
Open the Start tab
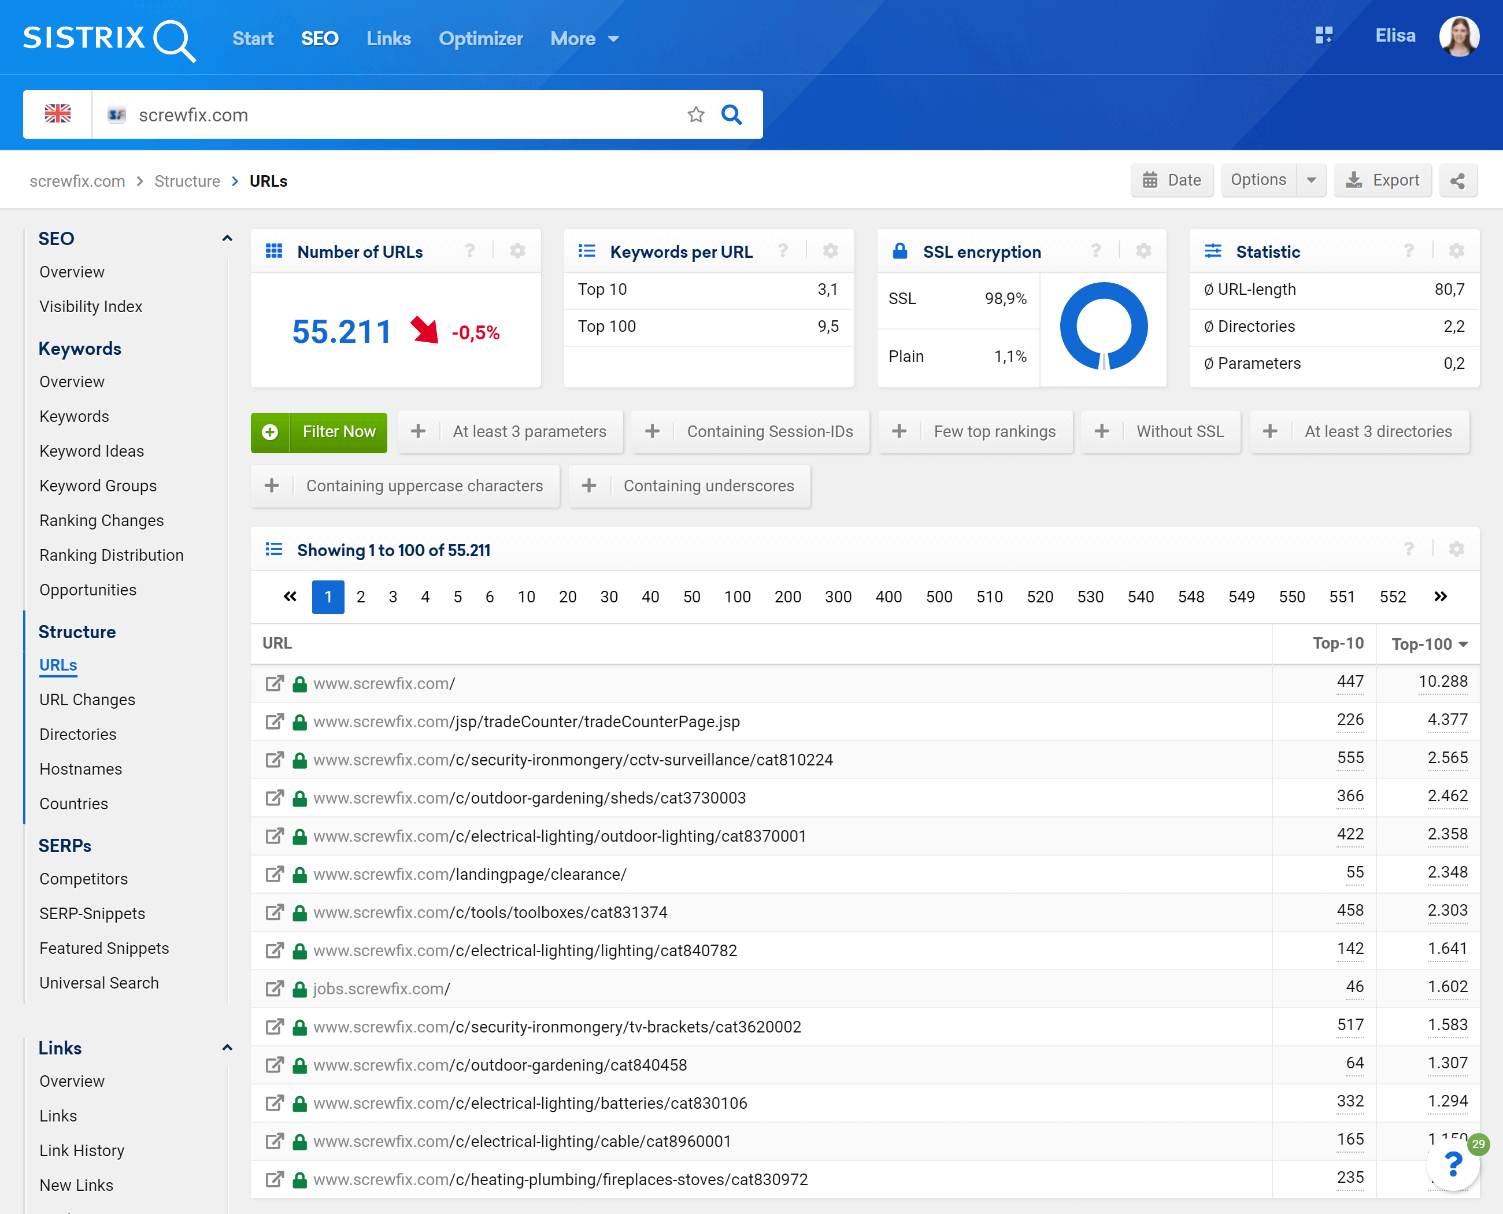coord(253,39)
